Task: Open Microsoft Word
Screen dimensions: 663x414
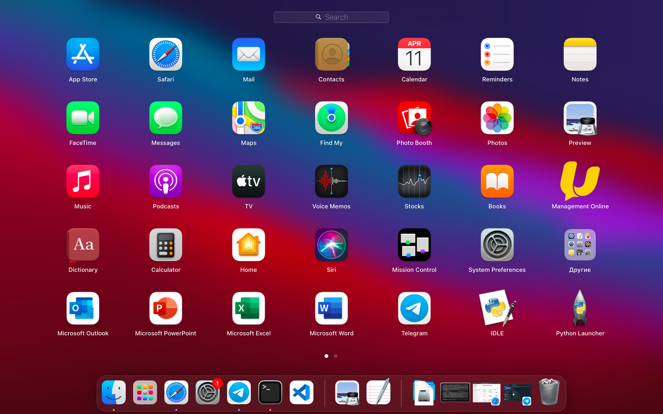Action: (331, 309)
